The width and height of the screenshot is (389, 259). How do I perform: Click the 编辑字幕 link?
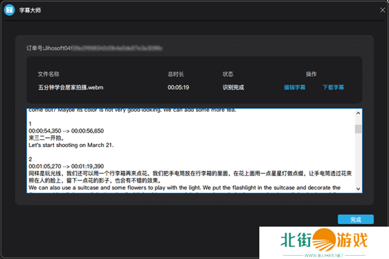[x=294, y=87]
